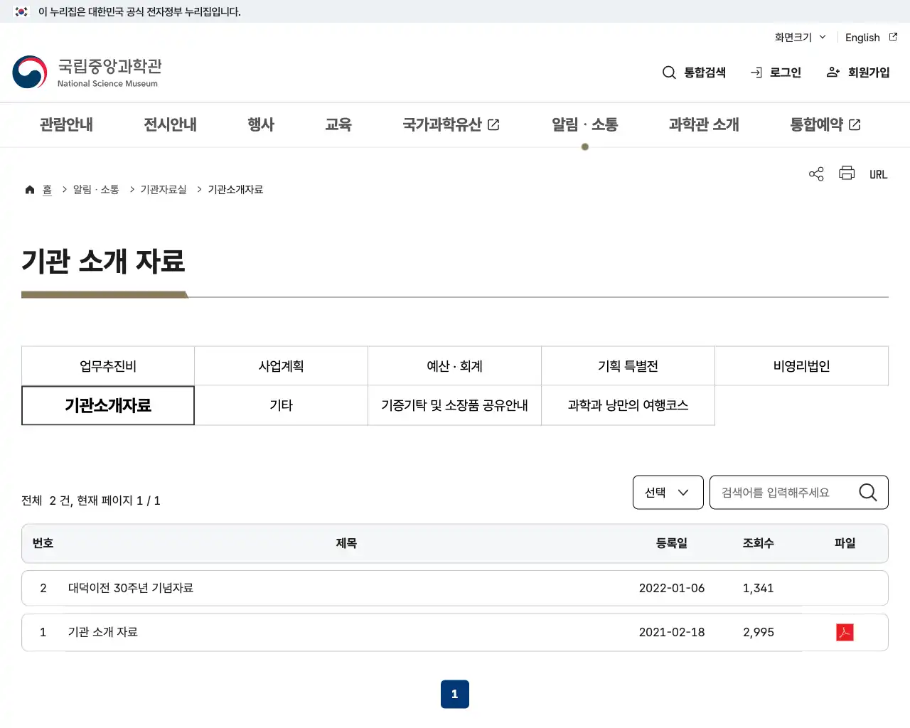Click the share icon above the breadcrumb
The height and width of the screenshot is (728, 910).
pyautogui.click(x=815, y=173)
